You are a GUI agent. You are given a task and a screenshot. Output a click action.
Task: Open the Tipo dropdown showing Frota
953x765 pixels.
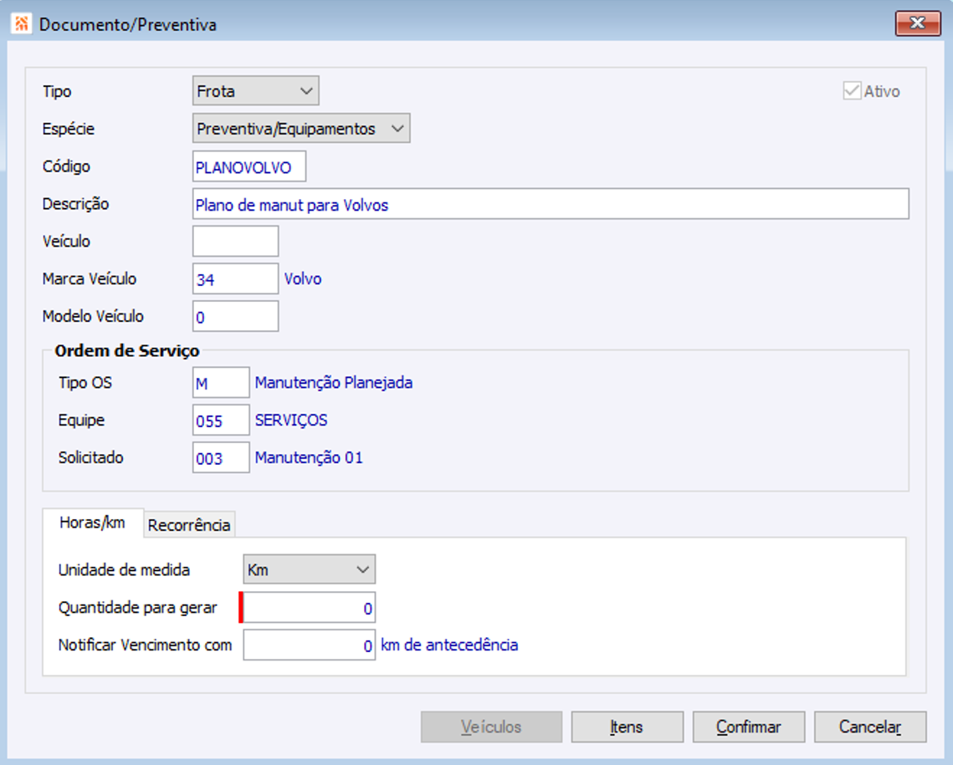(x=256, y=91)
